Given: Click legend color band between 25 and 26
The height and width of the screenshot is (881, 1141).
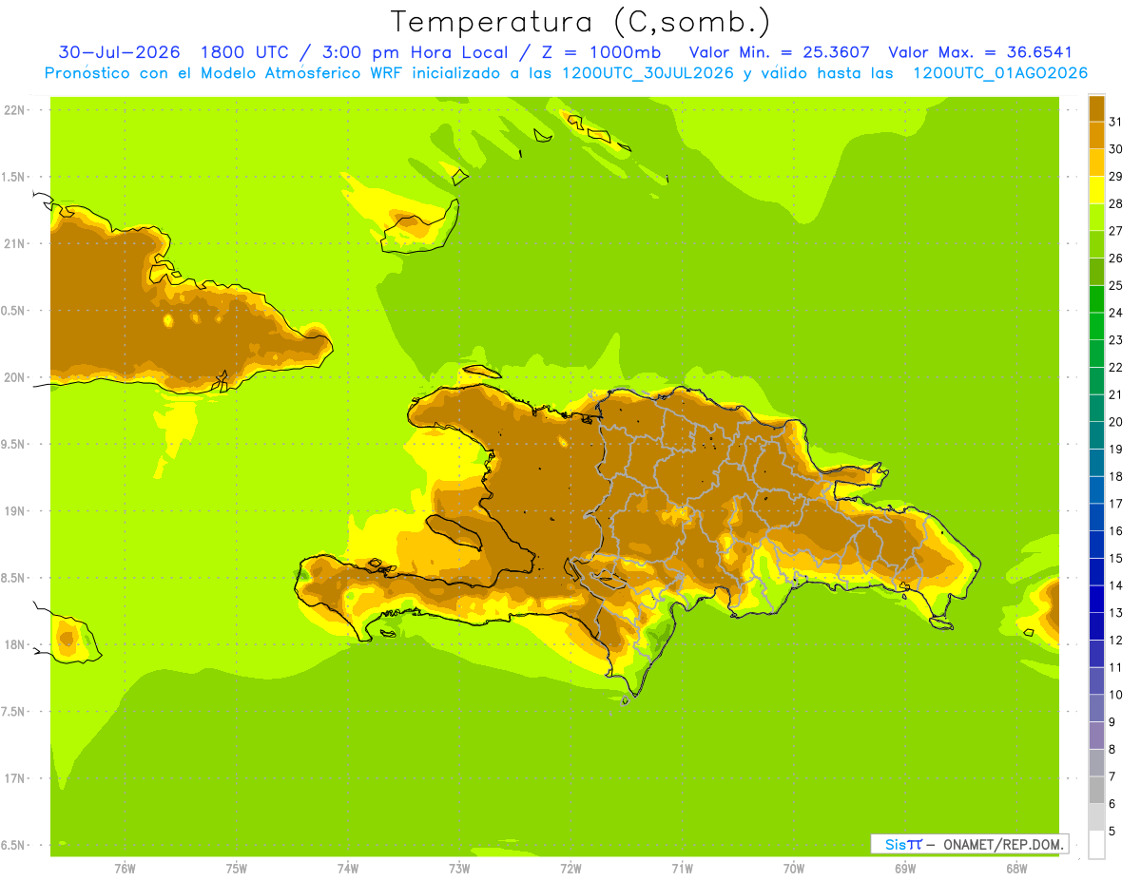Looking at the screenshot, I should tap(1096, 272).
